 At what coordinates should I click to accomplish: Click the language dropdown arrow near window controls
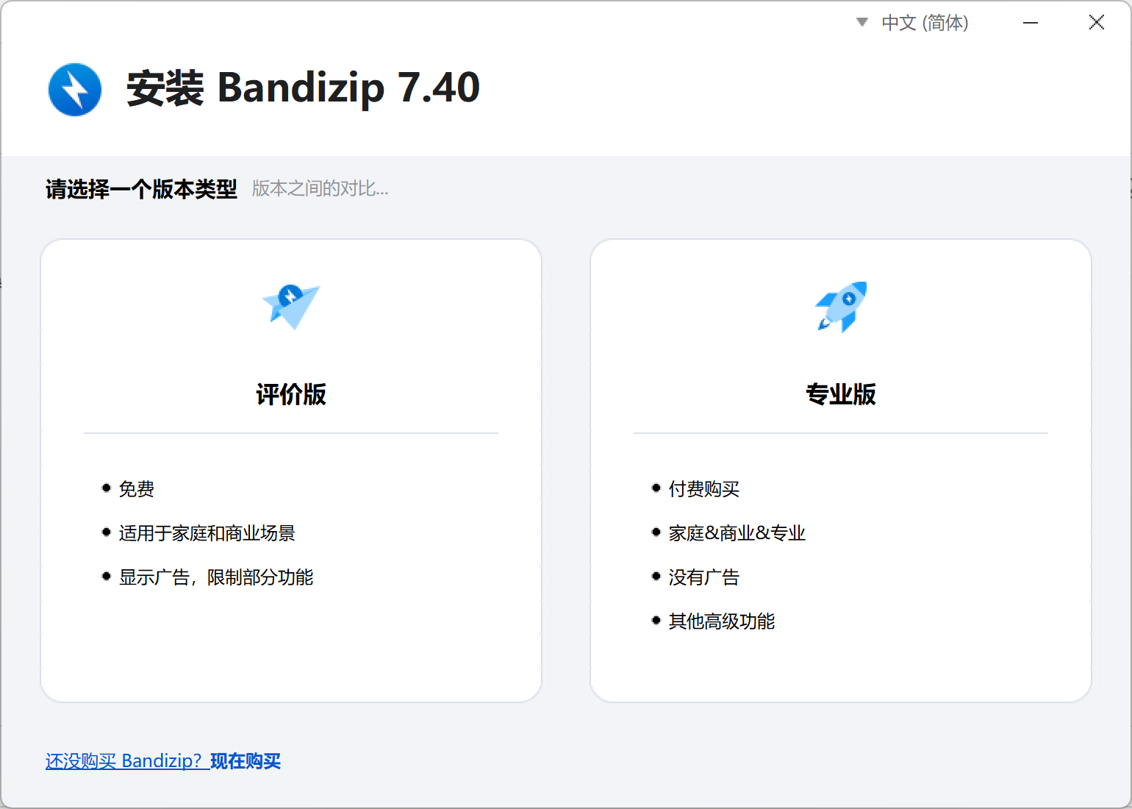[x=861, y=22]
